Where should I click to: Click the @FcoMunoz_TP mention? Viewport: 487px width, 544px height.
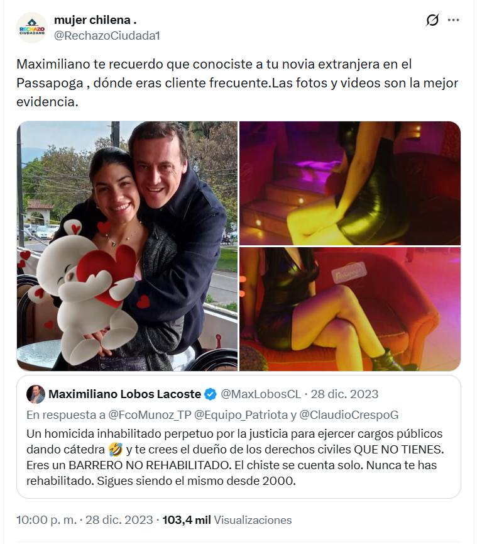coord(150,414)
